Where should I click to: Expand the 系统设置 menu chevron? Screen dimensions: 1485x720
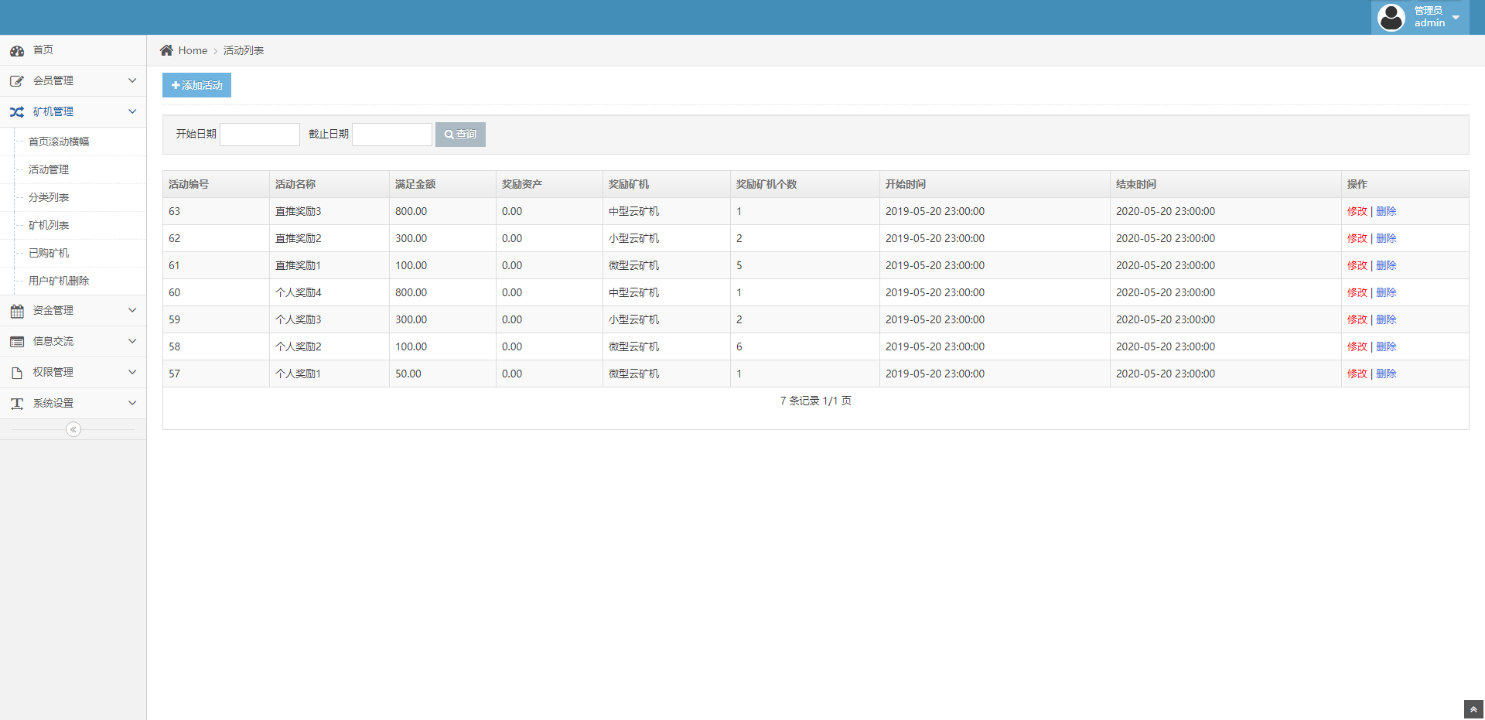click(x=132, y=403)
